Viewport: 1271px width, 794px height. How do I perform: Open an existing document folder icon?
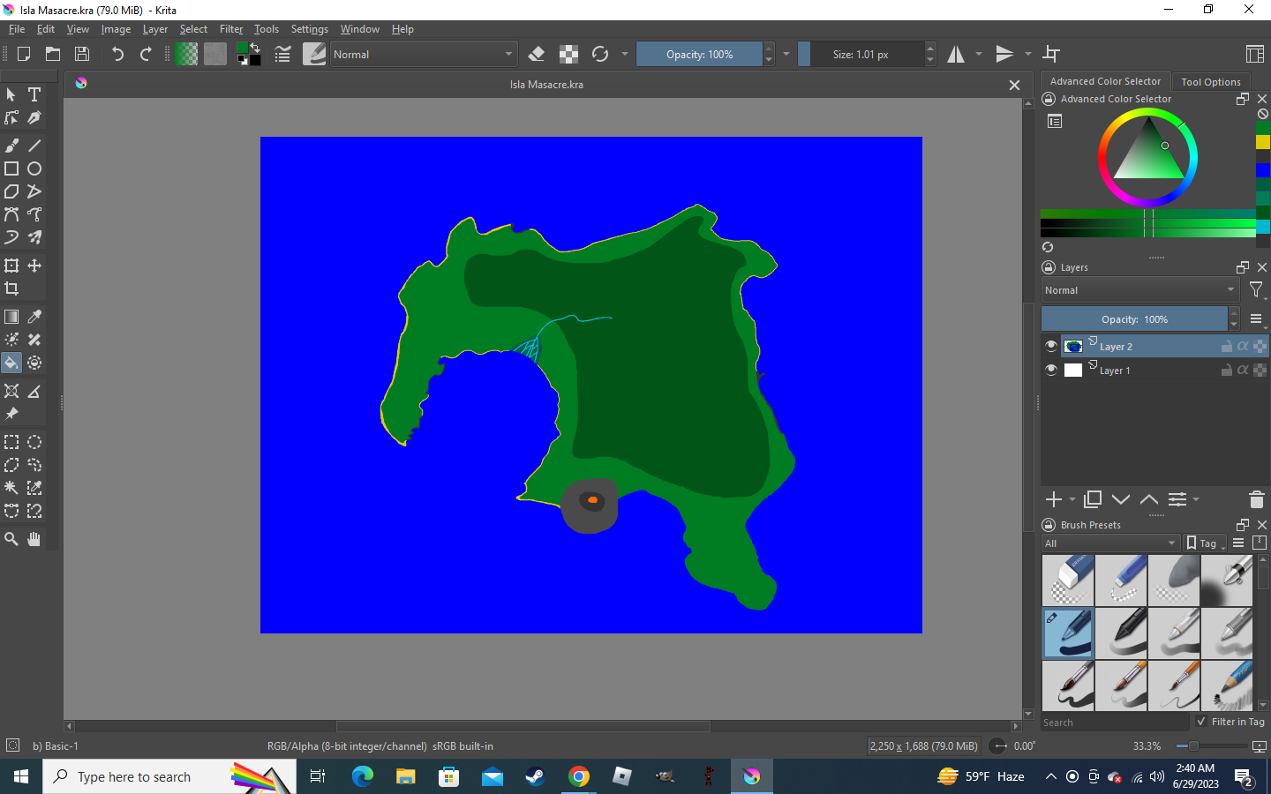53,54
